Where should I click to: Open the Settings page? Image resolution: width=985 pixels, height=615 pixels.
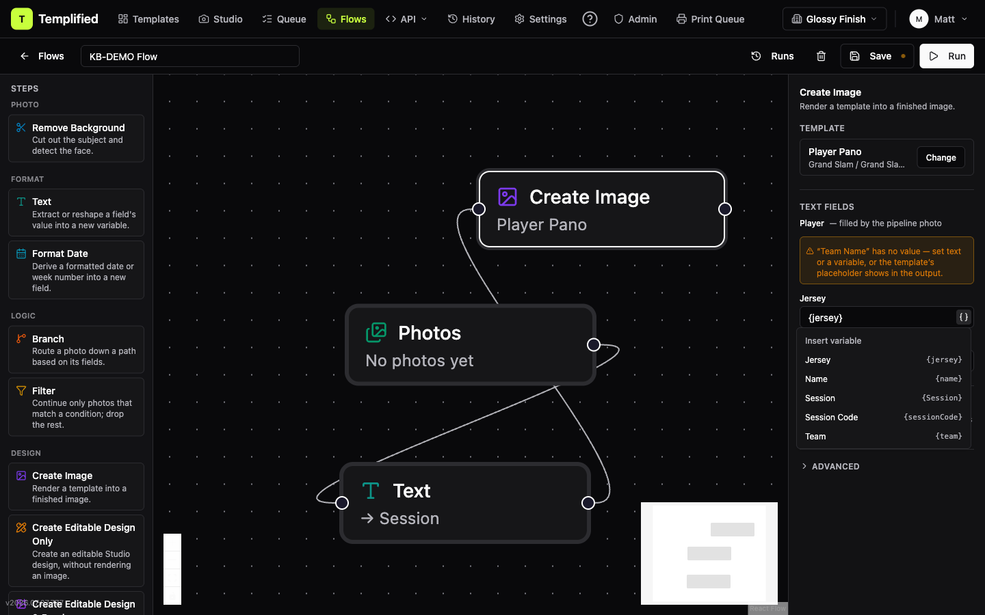tap(540, 19)
